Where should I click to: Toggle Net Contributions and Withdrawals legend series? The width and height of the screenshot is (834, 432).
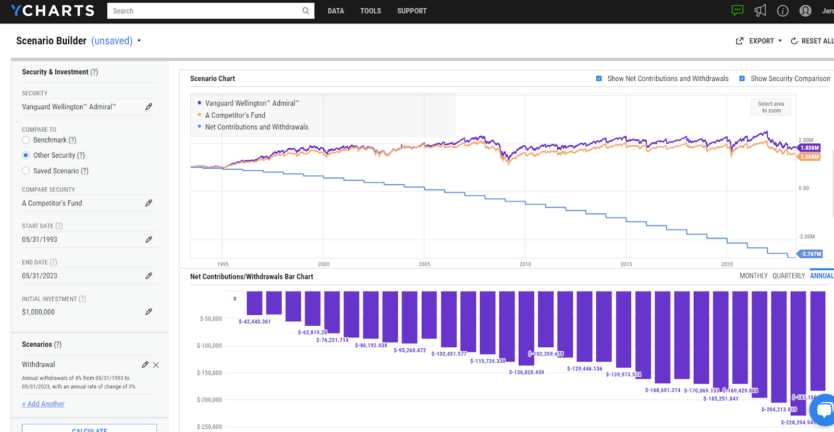tap(253, 127)
